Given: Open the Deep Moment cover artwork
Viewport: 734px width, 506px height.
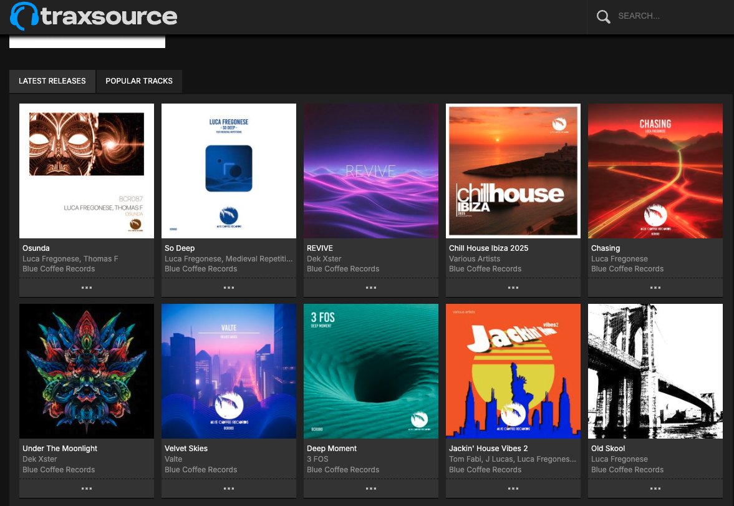Looking at the screenshot, I should (371, 371).
